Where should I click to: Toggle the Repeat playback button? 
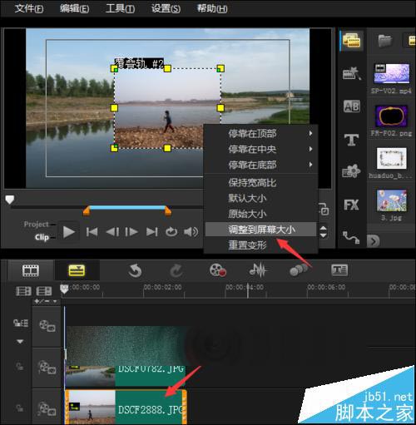(x=171, y=231)
